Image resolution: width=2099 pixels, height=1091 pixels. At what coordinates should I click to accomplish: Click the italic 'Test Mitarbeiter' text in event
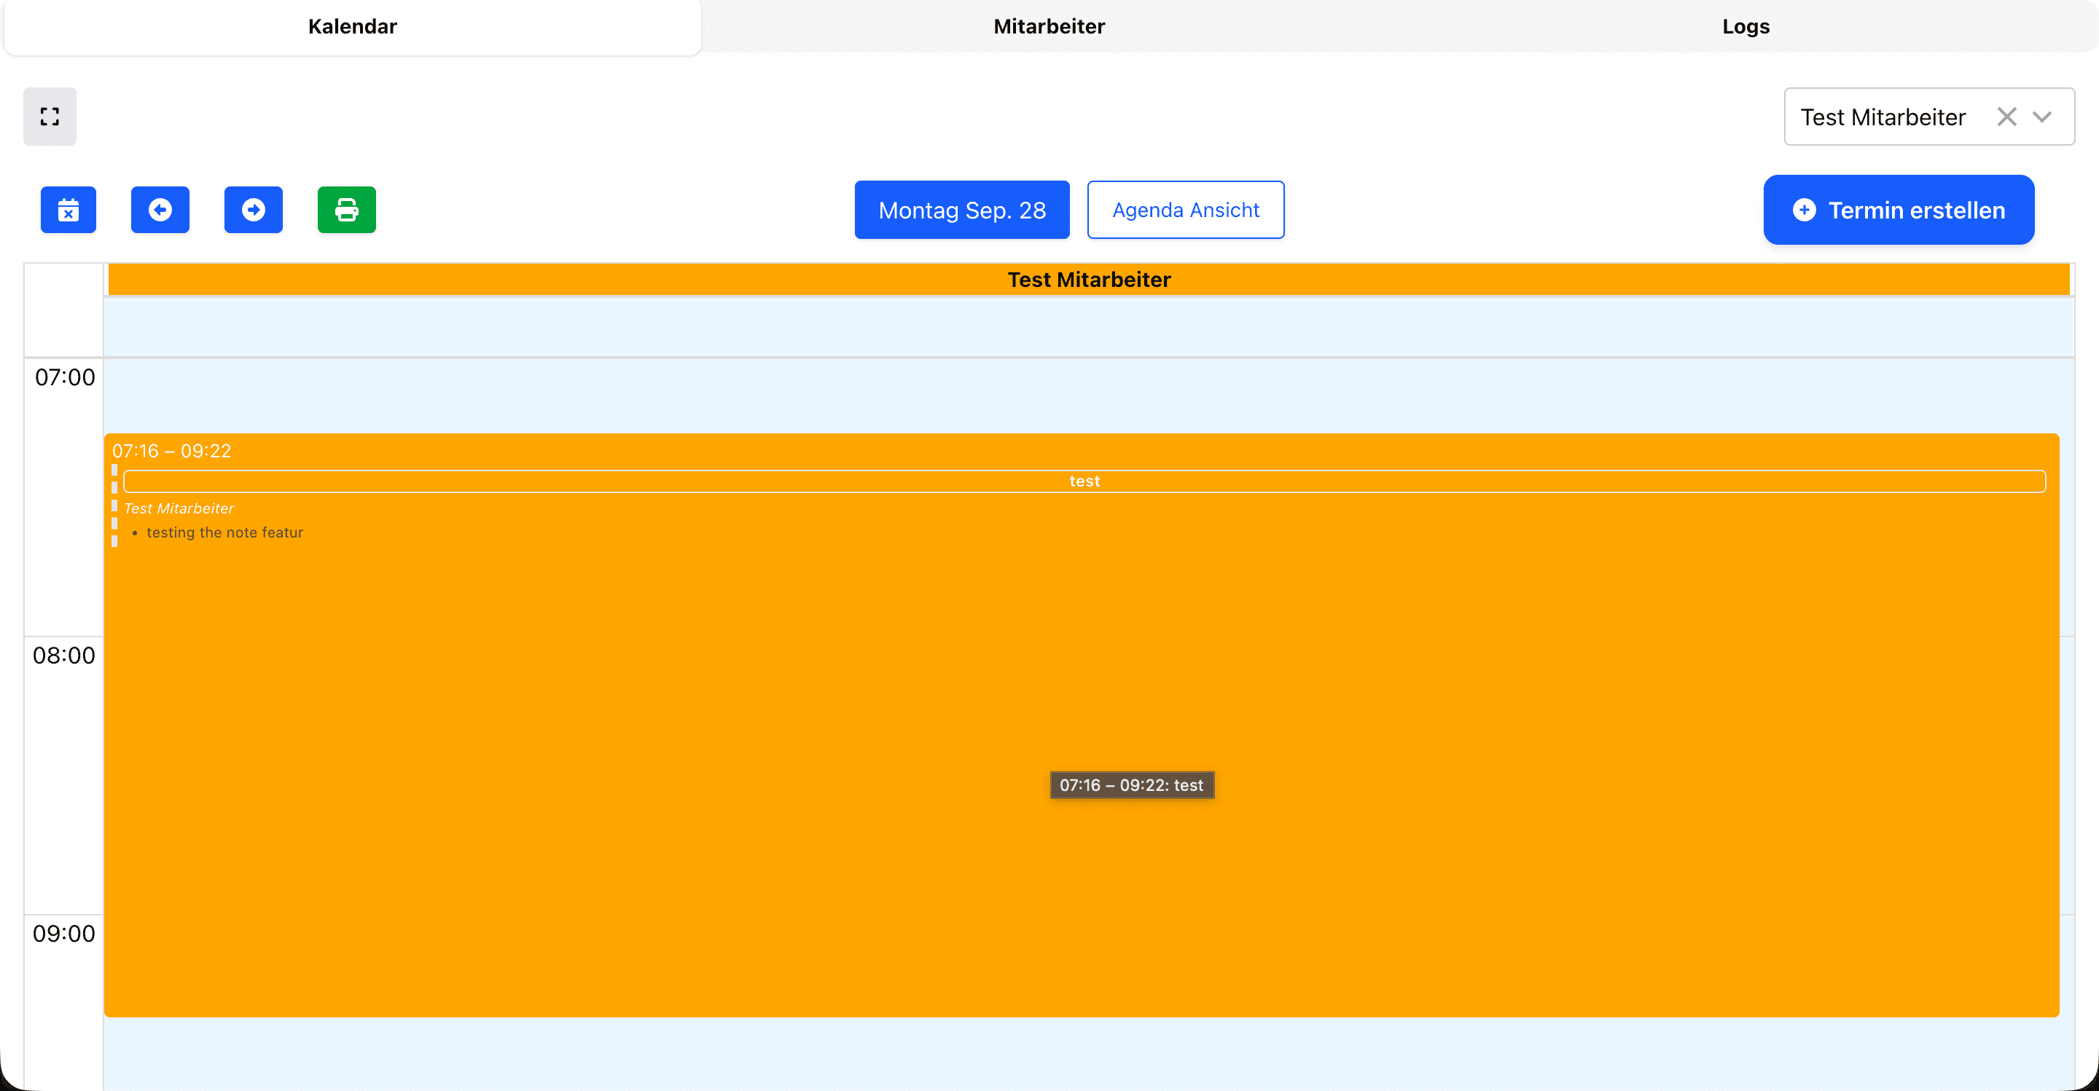179,508
